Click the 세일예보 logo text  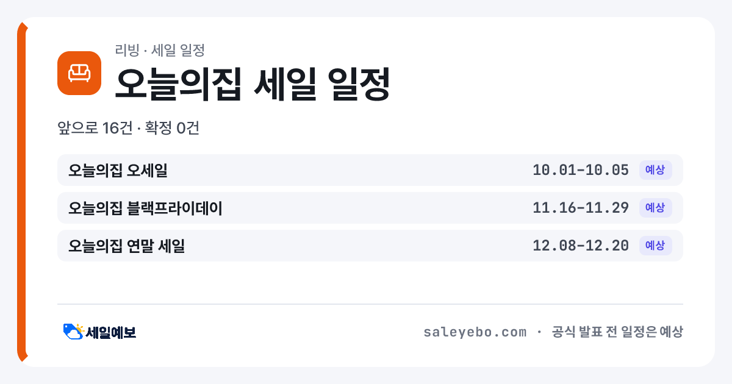pyautogui.click(x=111, y=332)
